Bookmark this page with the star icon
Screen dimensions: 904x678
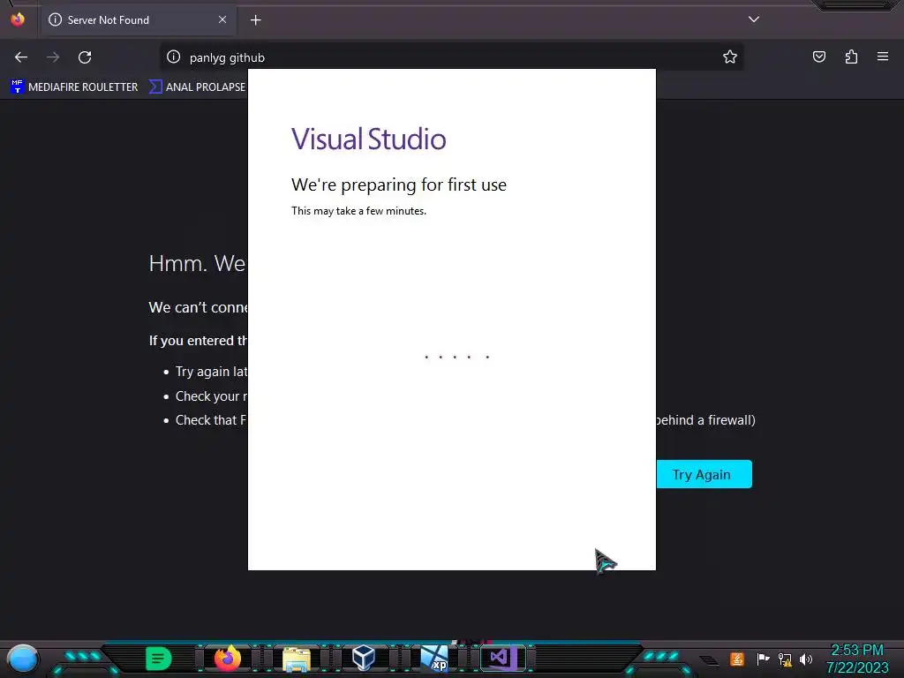730,56
